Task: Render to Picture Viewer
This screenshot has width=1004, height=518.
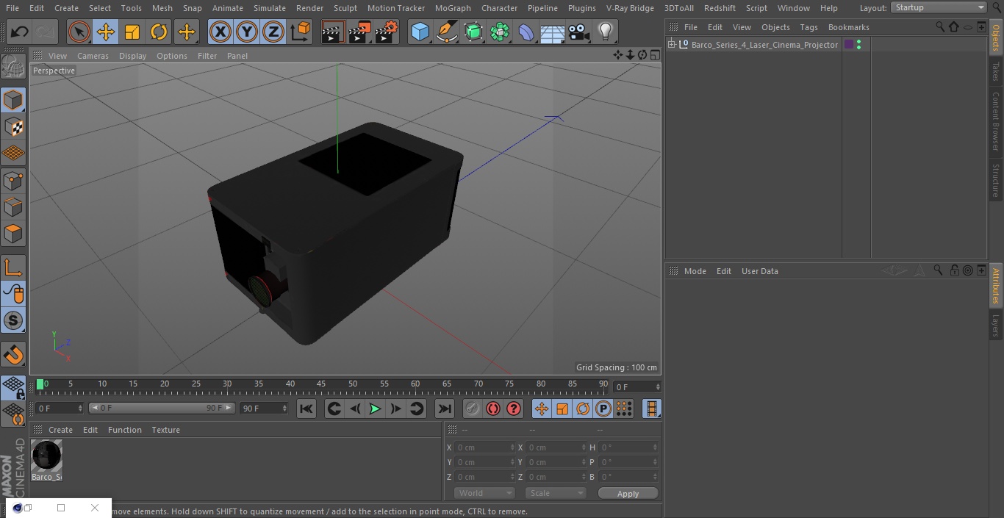Action: pyautogui.click(x=359, y=32)
